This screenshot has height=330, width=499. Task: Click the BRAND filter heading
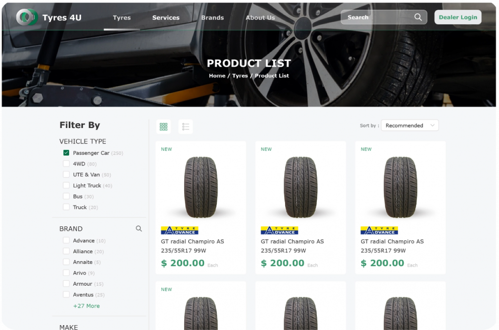coord(71,229)
